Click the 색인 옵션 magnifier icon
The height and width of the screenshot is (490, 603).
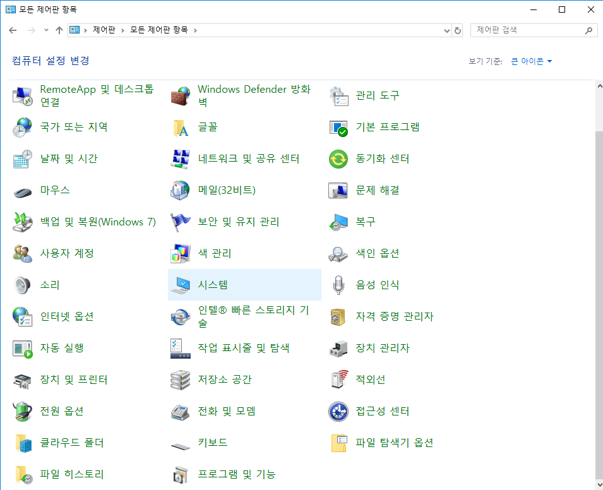(338, 253)
